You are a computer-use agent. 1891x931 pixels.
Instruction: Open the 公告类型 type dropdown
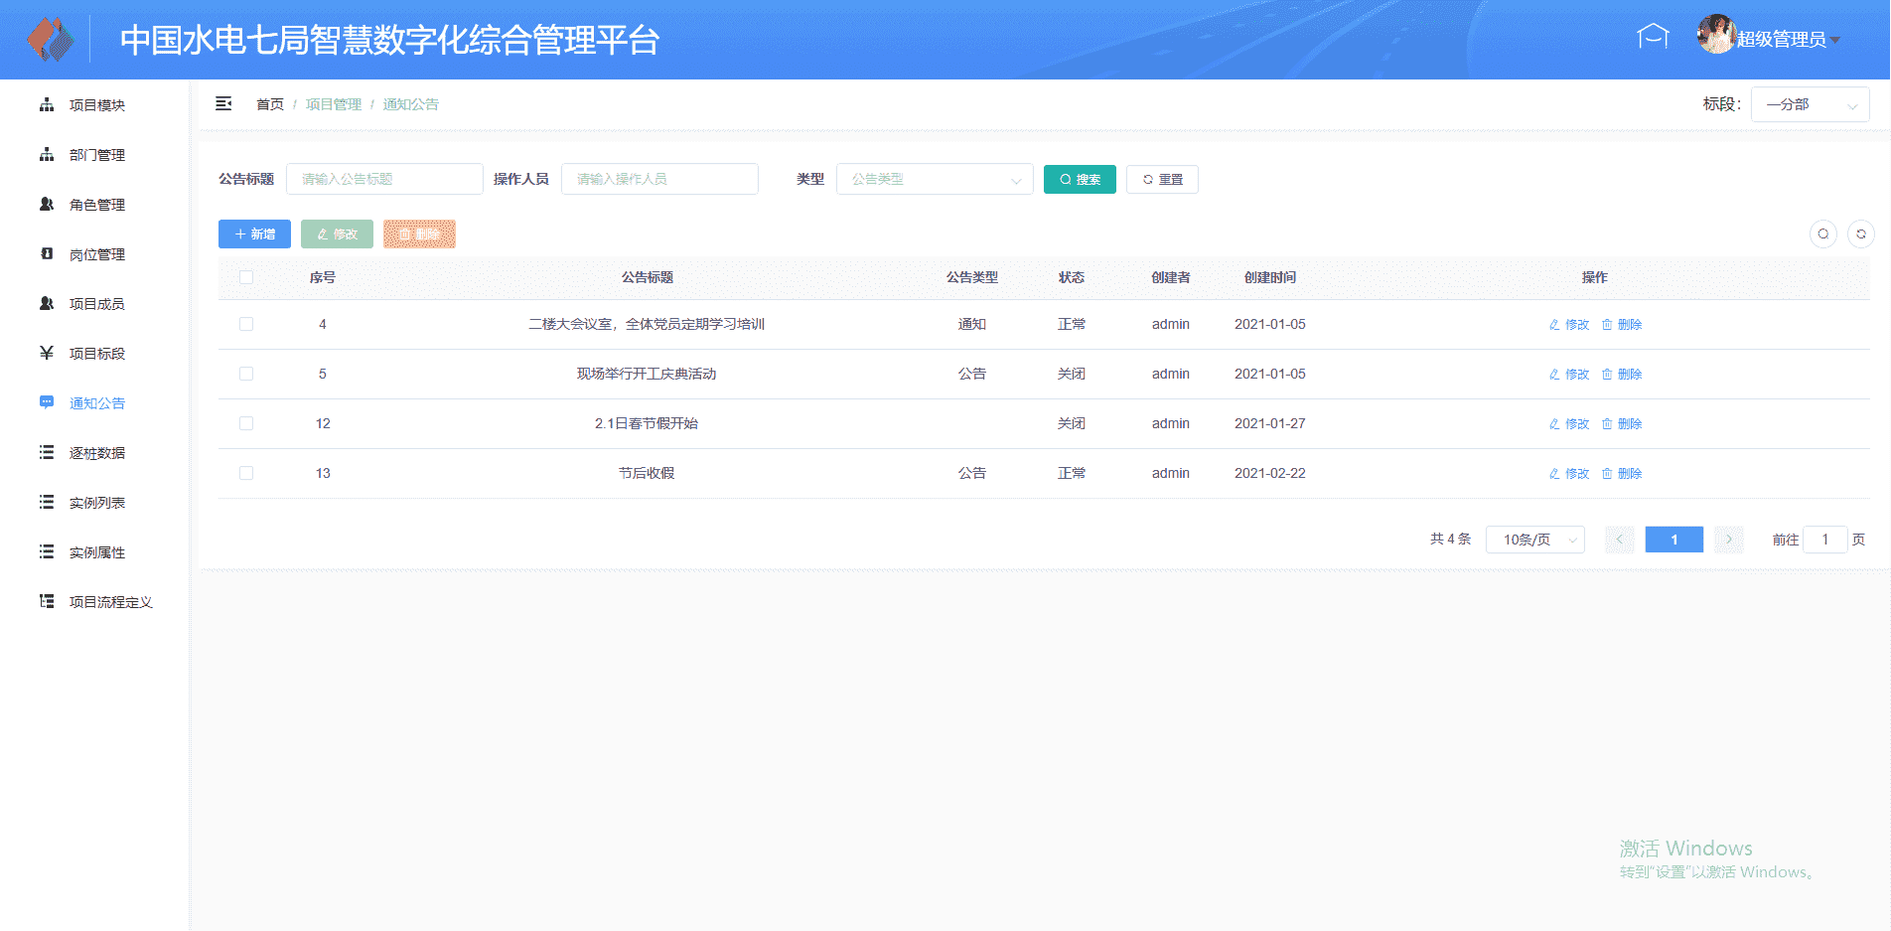click(x=934, y=179)
